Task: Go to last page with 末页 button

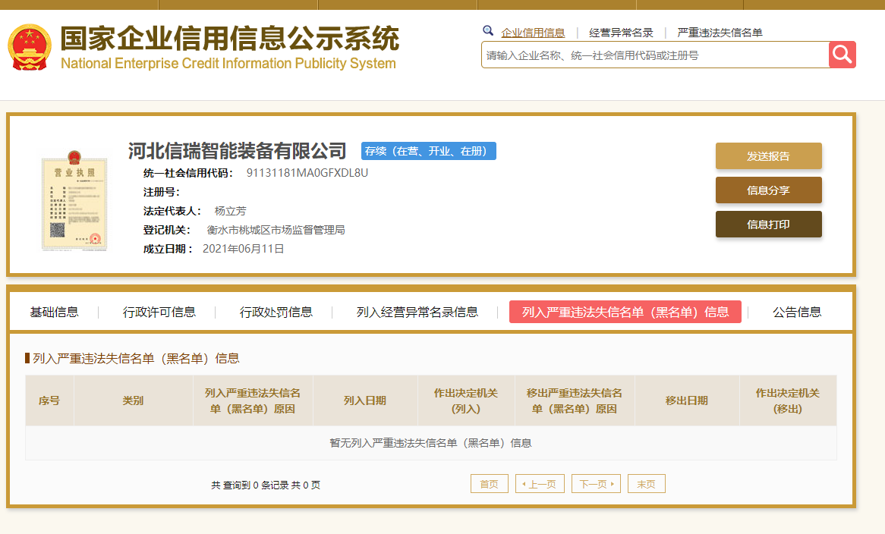Action: coord(646,484)
